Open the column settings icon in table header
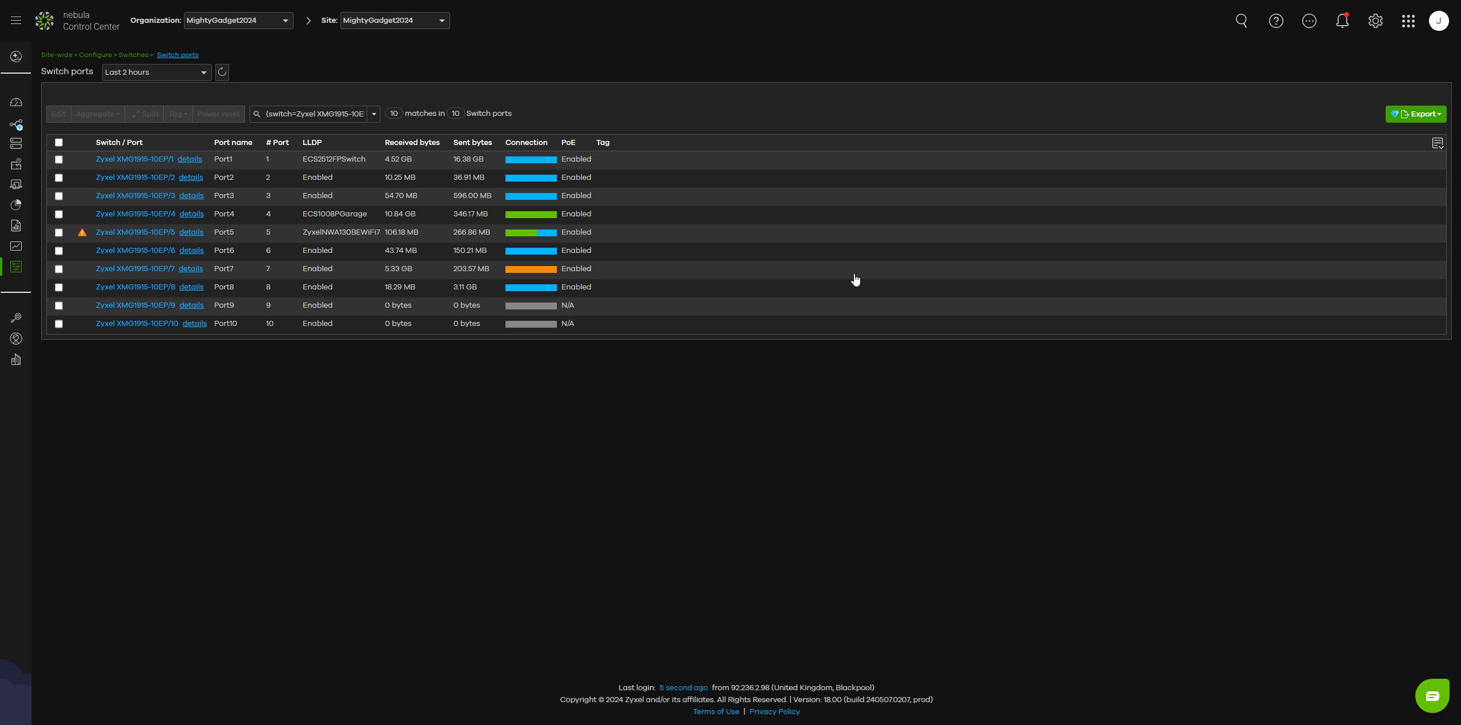The width and height of the screenshot is (1461, 725). pos(1438,143)
